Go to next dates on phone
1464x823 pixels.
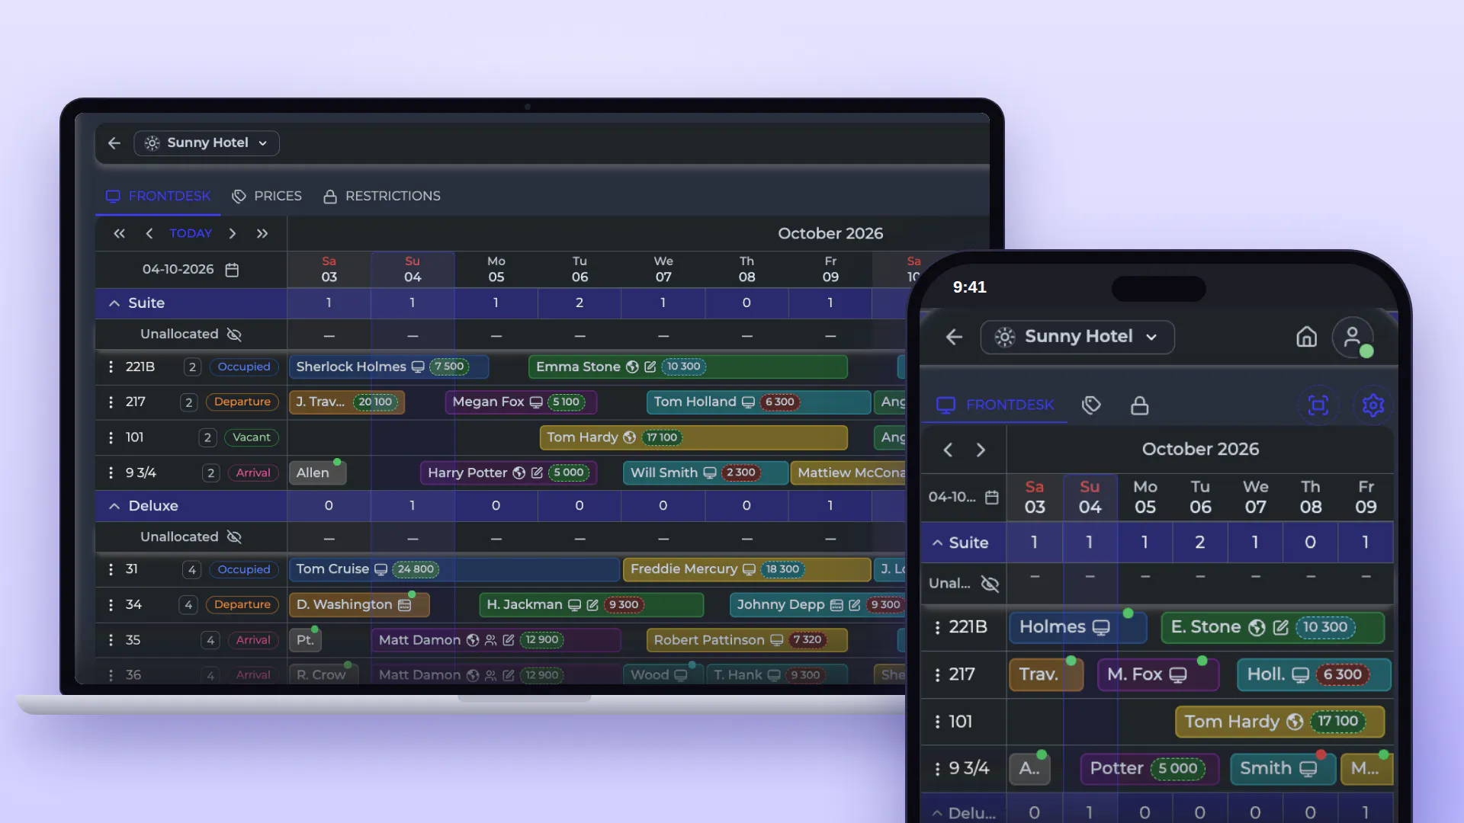click(x=981, y=450)
